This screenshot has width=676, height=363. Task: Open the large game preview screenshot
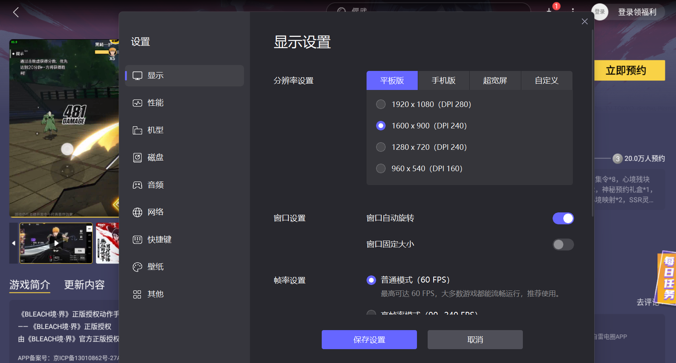[64, 128]
